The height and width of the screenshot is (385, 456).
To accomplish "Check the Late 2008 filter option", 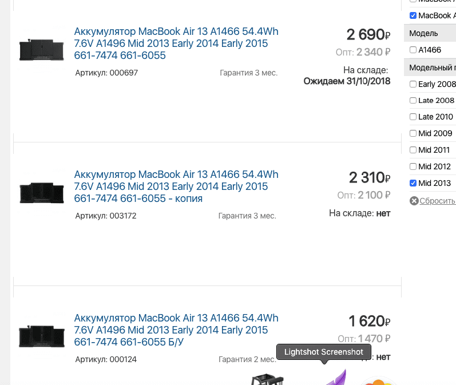I will [413, 101].
